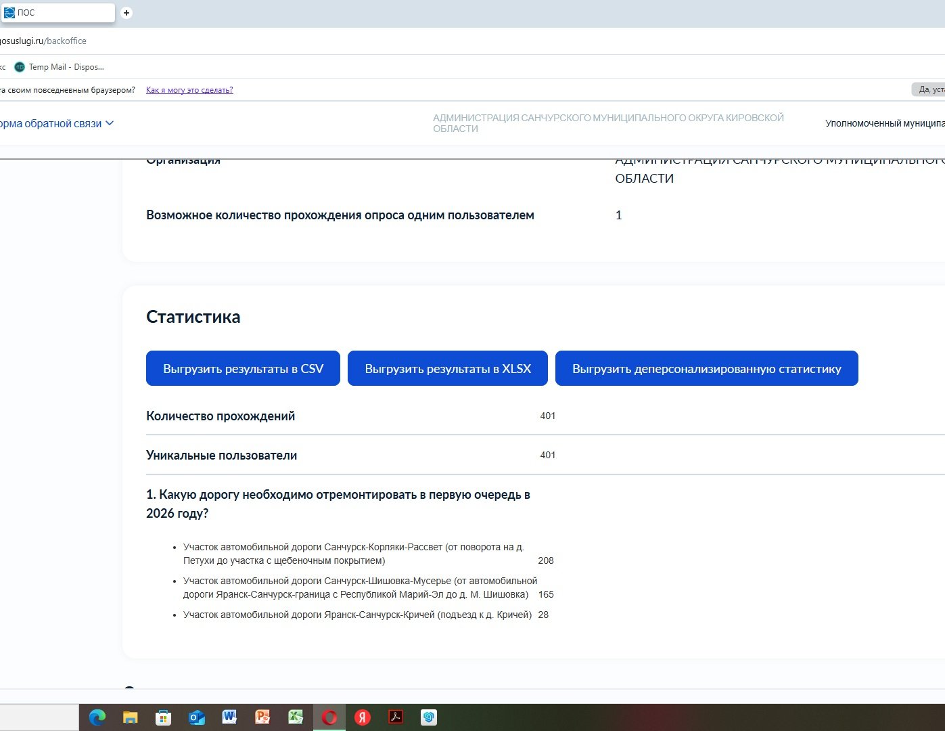
Task: Open File Explorer from the taskbar
Action: coord(131,717)
